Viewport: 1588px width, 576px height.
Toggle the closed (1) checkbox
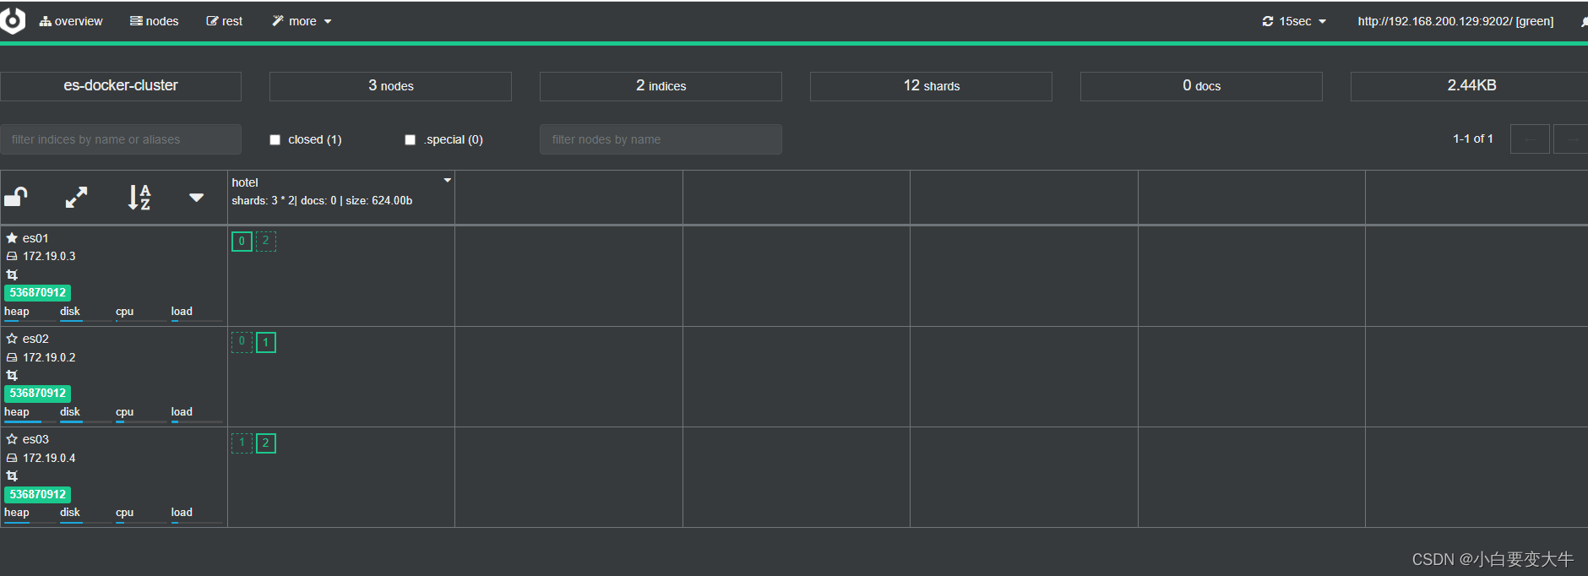tap(275, 140)
